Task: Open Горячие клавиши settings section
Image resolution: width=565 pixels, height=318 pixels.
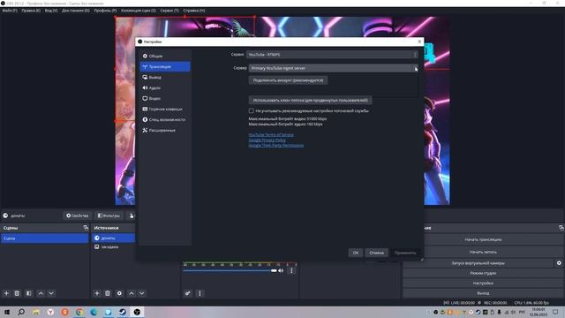Action: (x=165, y=109)
